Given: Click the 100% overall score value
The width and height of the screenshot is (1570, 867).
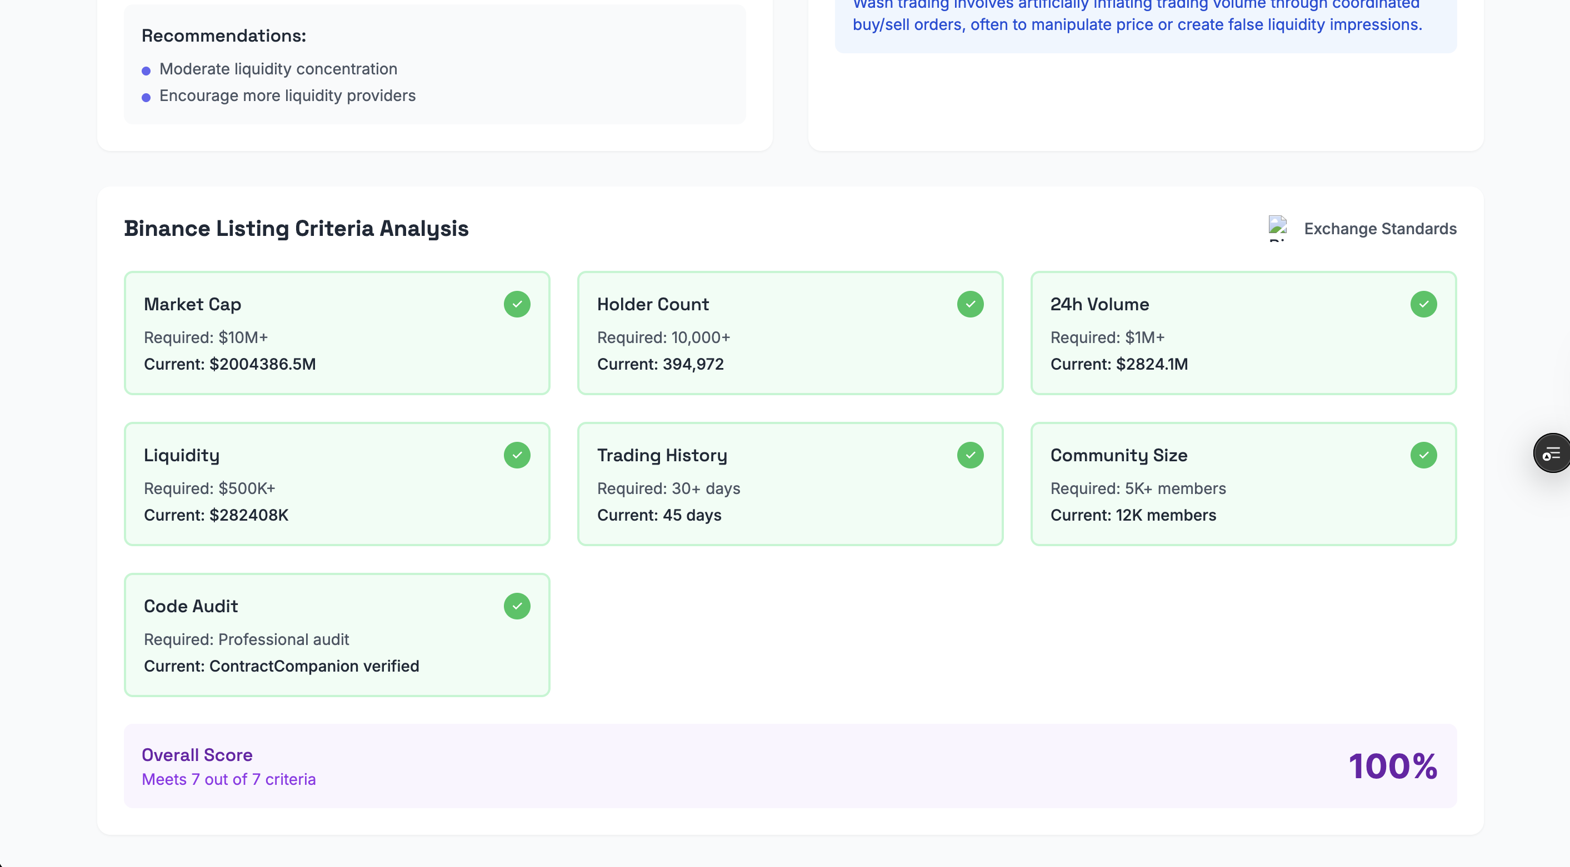Looking at the screenshot, I should pos(1393,766).
